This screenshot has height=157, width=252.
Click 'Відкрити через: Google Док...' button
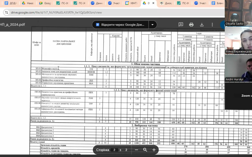pos(120,25)
